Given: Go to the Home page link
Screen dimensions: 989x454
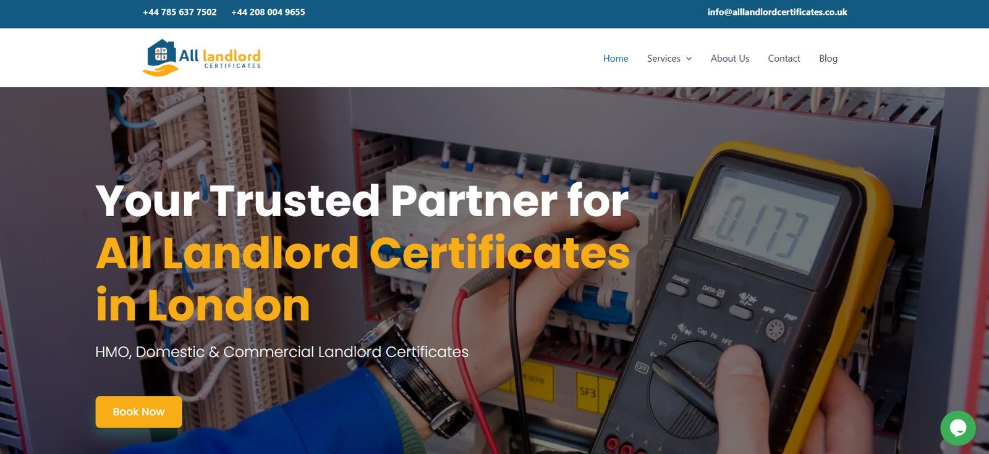Looking at the screenshot, I should [615, 59].
